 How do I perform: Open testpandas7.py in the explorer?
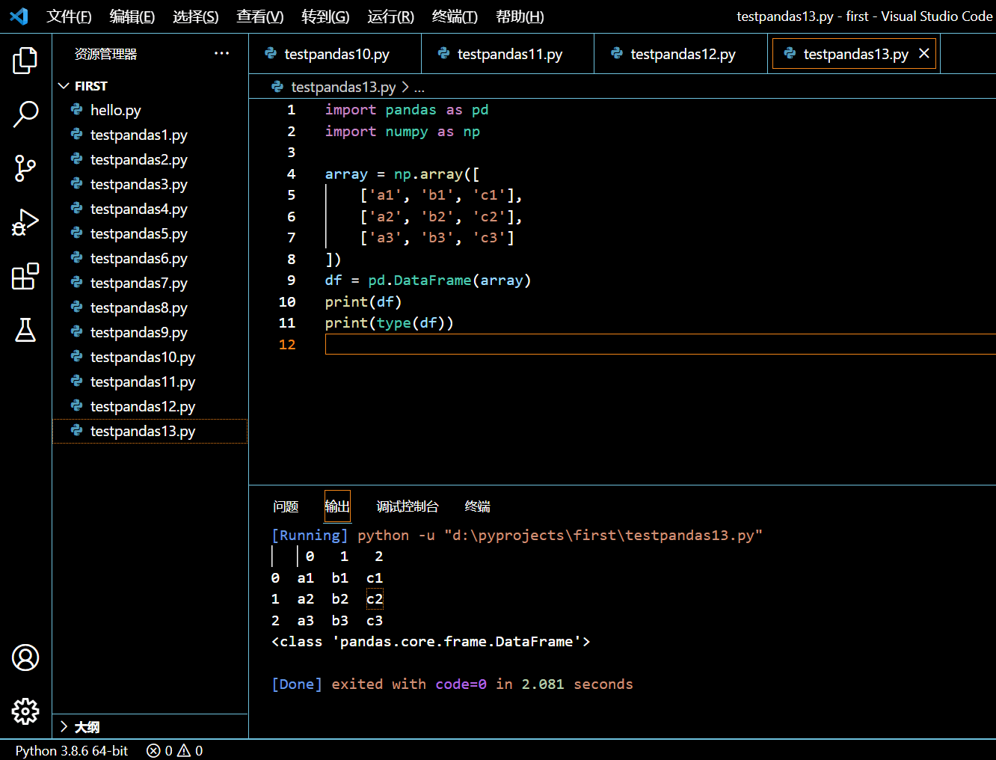[x=150, y=283]
